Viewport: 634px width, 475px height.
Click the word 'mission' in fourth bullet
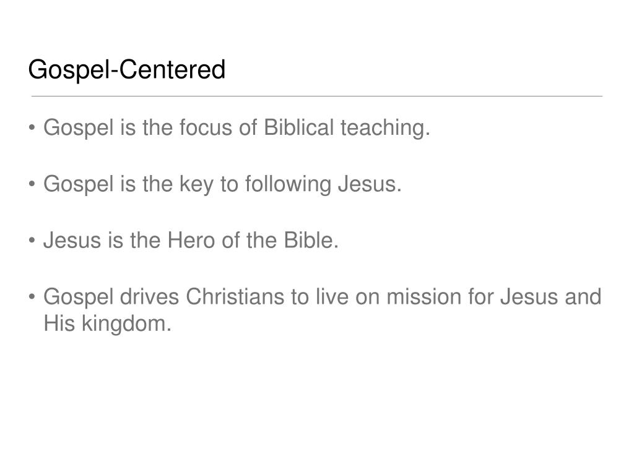coord(423,297)
